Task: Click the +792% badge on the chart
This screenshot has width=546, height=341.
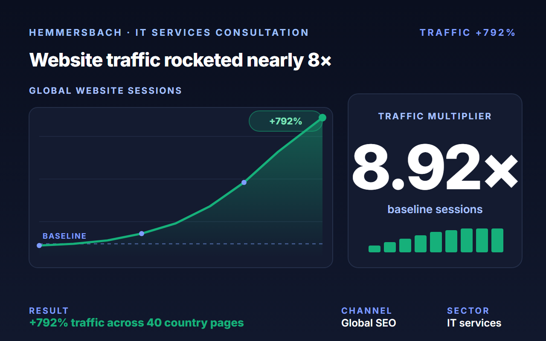Action: [285, 121]
